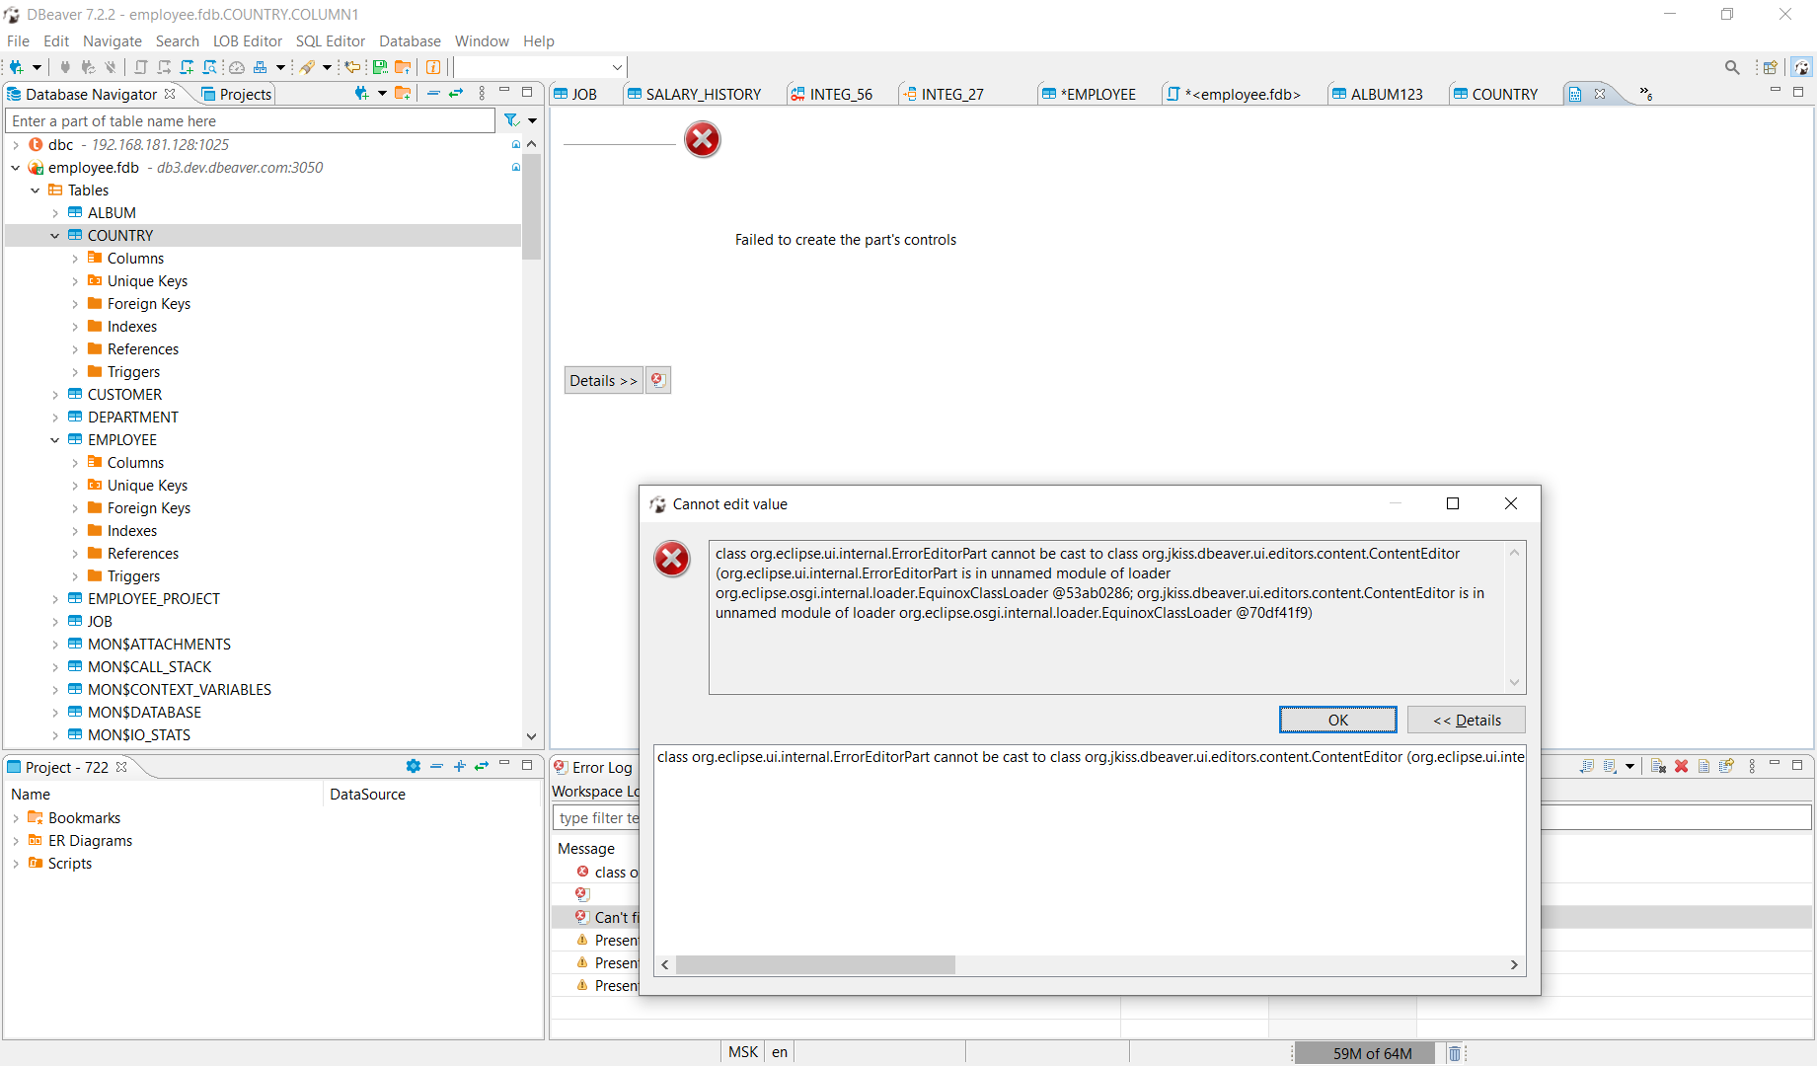Clear the Error Log viewer
The height and width of the screenshot is (1066, 1817).
click(1681, 766)
